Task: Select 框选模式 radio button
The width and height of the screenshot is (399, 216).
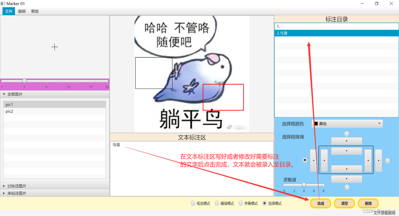Action: [x=193, y=203]
